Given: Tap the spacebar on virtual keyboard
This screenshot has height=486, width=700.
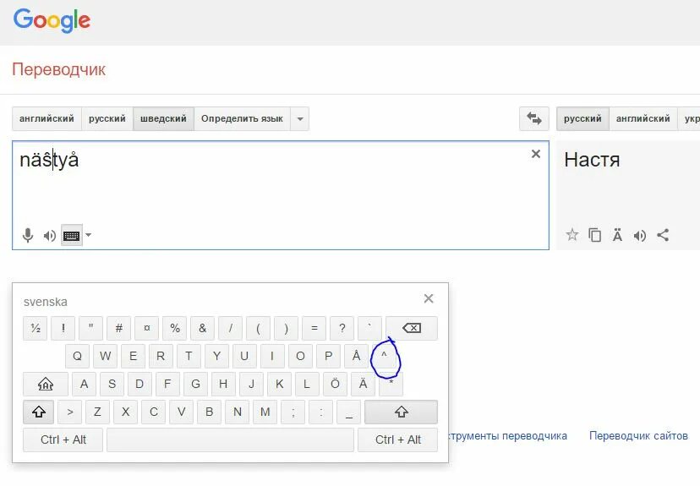Looking at the screenshot, I should [x=230, y=440].
